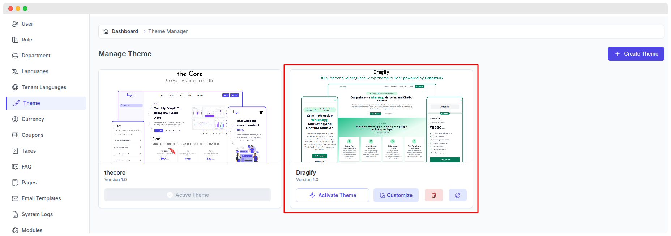The height and width of the screenshot is (236, 671).
Task: Click the Dragify theme preview image
Action: pos(381,116)
